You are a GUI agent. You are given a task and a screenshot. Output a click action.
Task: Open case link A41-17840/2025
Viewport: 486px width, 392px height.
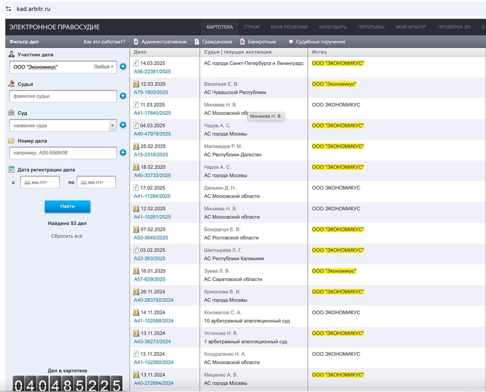[x=152, y=113]
